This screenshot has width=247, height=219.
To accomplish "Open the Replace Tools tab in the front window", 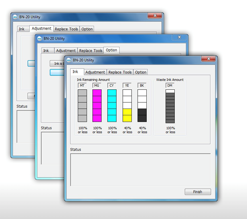I will (x=120, y=72).
